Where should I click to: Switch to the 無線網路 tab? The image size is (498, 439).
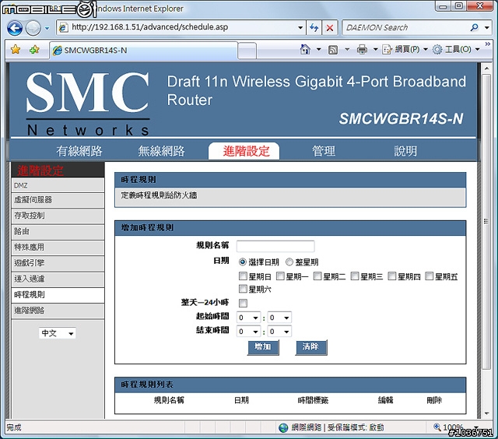click(161, 151)
